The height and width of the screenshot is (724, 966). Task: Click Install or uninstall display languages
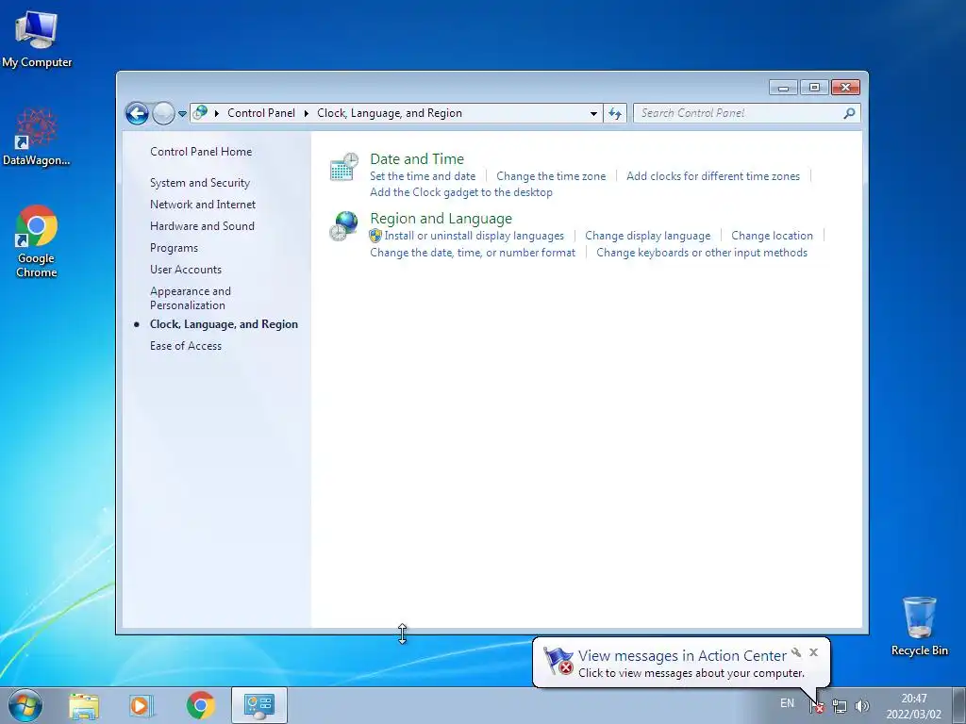(474, 236)
